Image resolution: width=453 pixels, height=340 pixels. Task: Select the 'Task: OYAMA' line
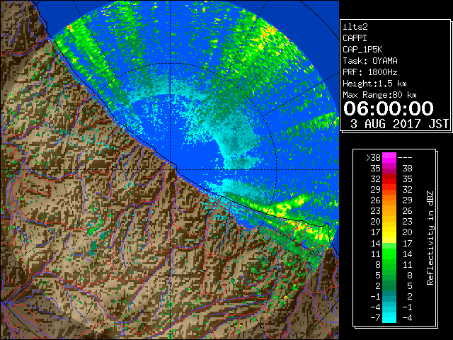(x=370, y=61)
